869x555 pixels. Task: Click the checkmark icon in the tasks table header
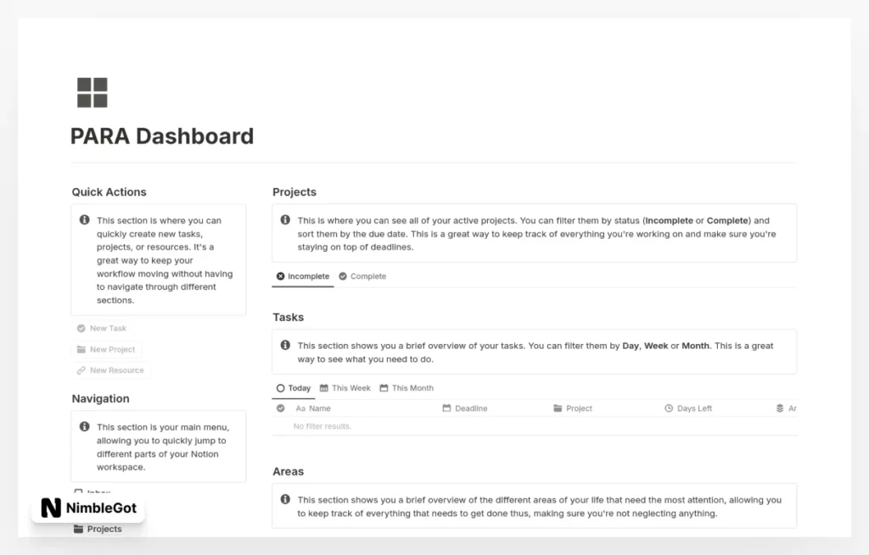click(280, 408)
